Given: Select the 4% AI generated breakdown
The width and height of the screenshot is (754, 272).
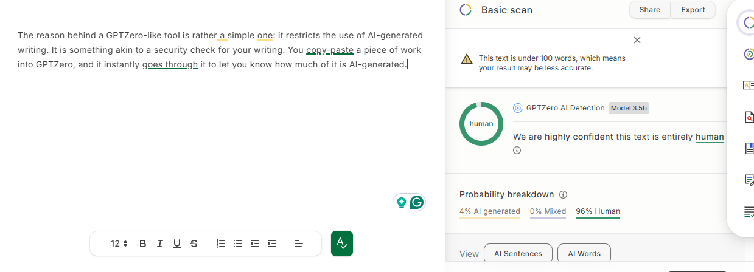Looking at the screenshot, I should pyautogui.click(x=490, y=212).
